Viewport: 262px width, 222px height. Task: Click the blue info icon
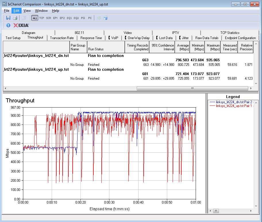(x=8, y=25)
